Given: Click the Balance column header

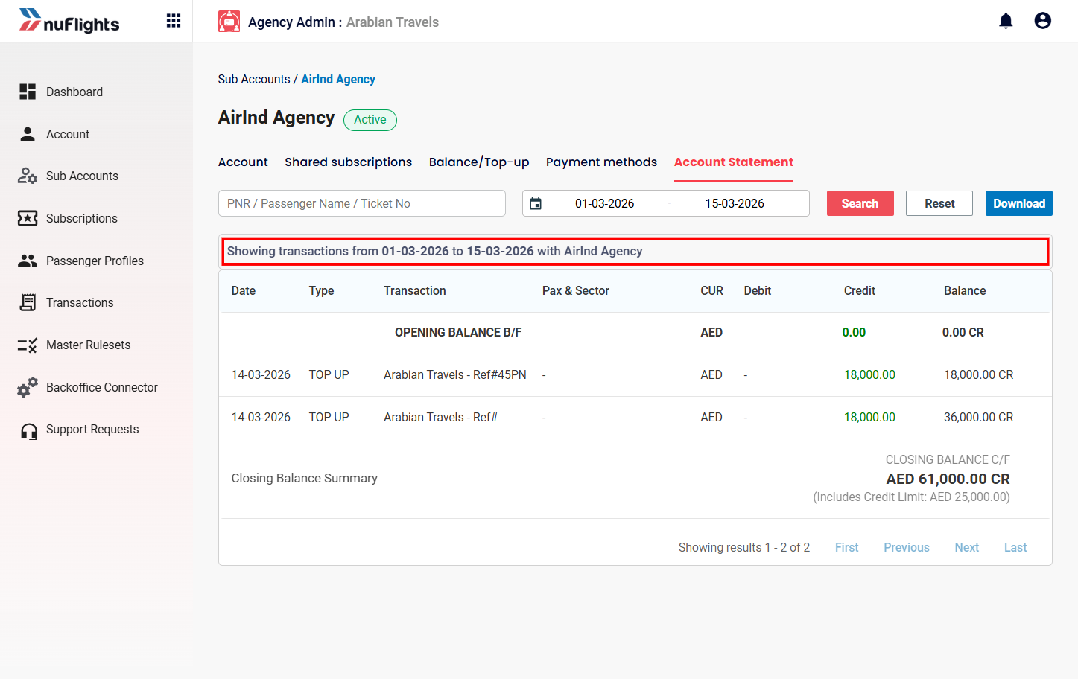Looking at the screenshot, I should [965, 290].
